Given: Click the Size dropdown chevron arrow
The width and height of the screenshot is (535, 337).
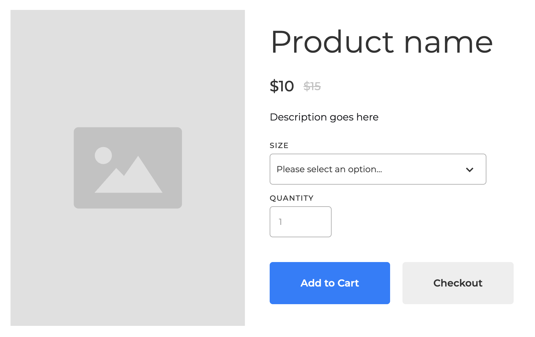Looking at the screenshot, I should click(x=470, y=169).
